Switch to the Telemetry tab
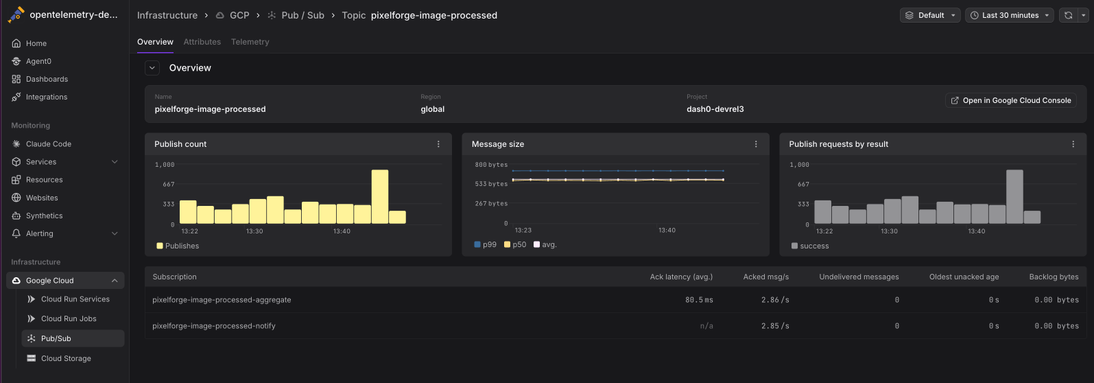The height and width of the screenshot is (383, 1094). [250, 42]
